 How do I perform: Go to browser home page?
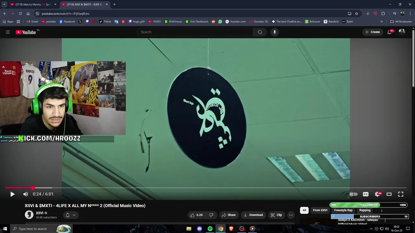point(28,14)
